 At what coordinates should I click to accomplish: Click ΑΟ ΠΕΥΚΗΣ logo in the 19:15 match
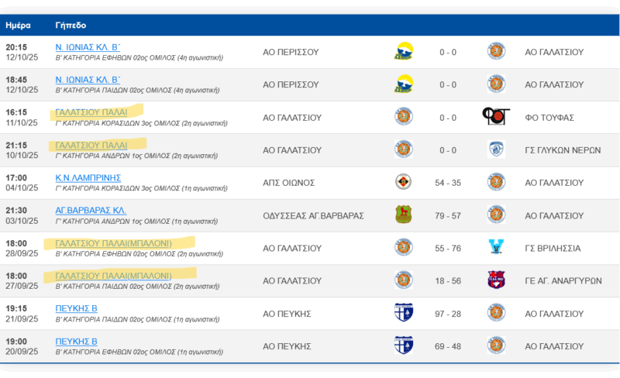click(x=403, y=313)
